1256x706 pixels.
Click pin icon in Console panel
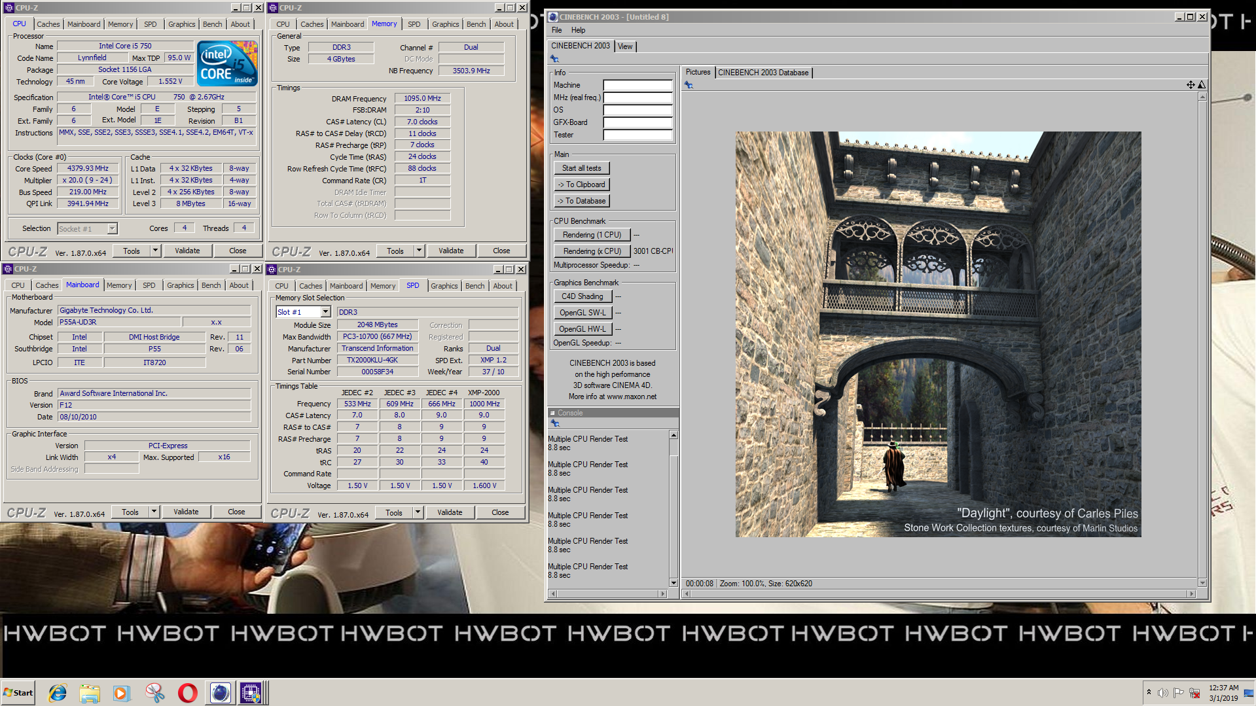point(555,424)
